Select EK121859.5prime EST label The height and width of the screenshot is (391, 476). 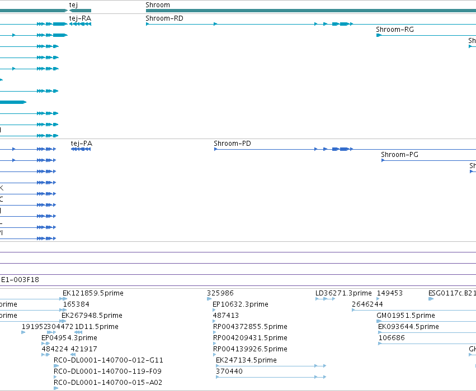coord(93,293)
